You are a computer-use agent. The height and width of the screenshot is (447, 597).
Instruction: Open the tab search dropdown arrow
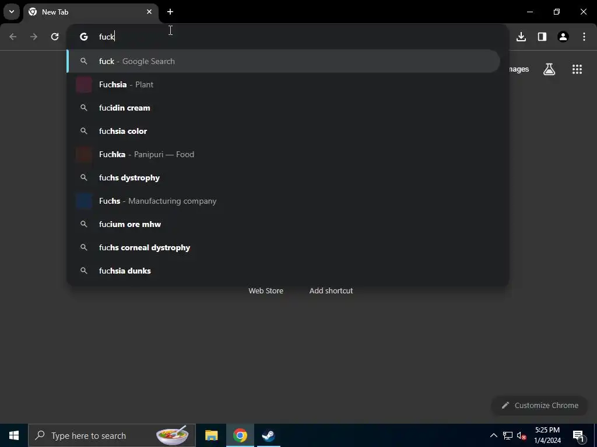click(x=12, y=12)
